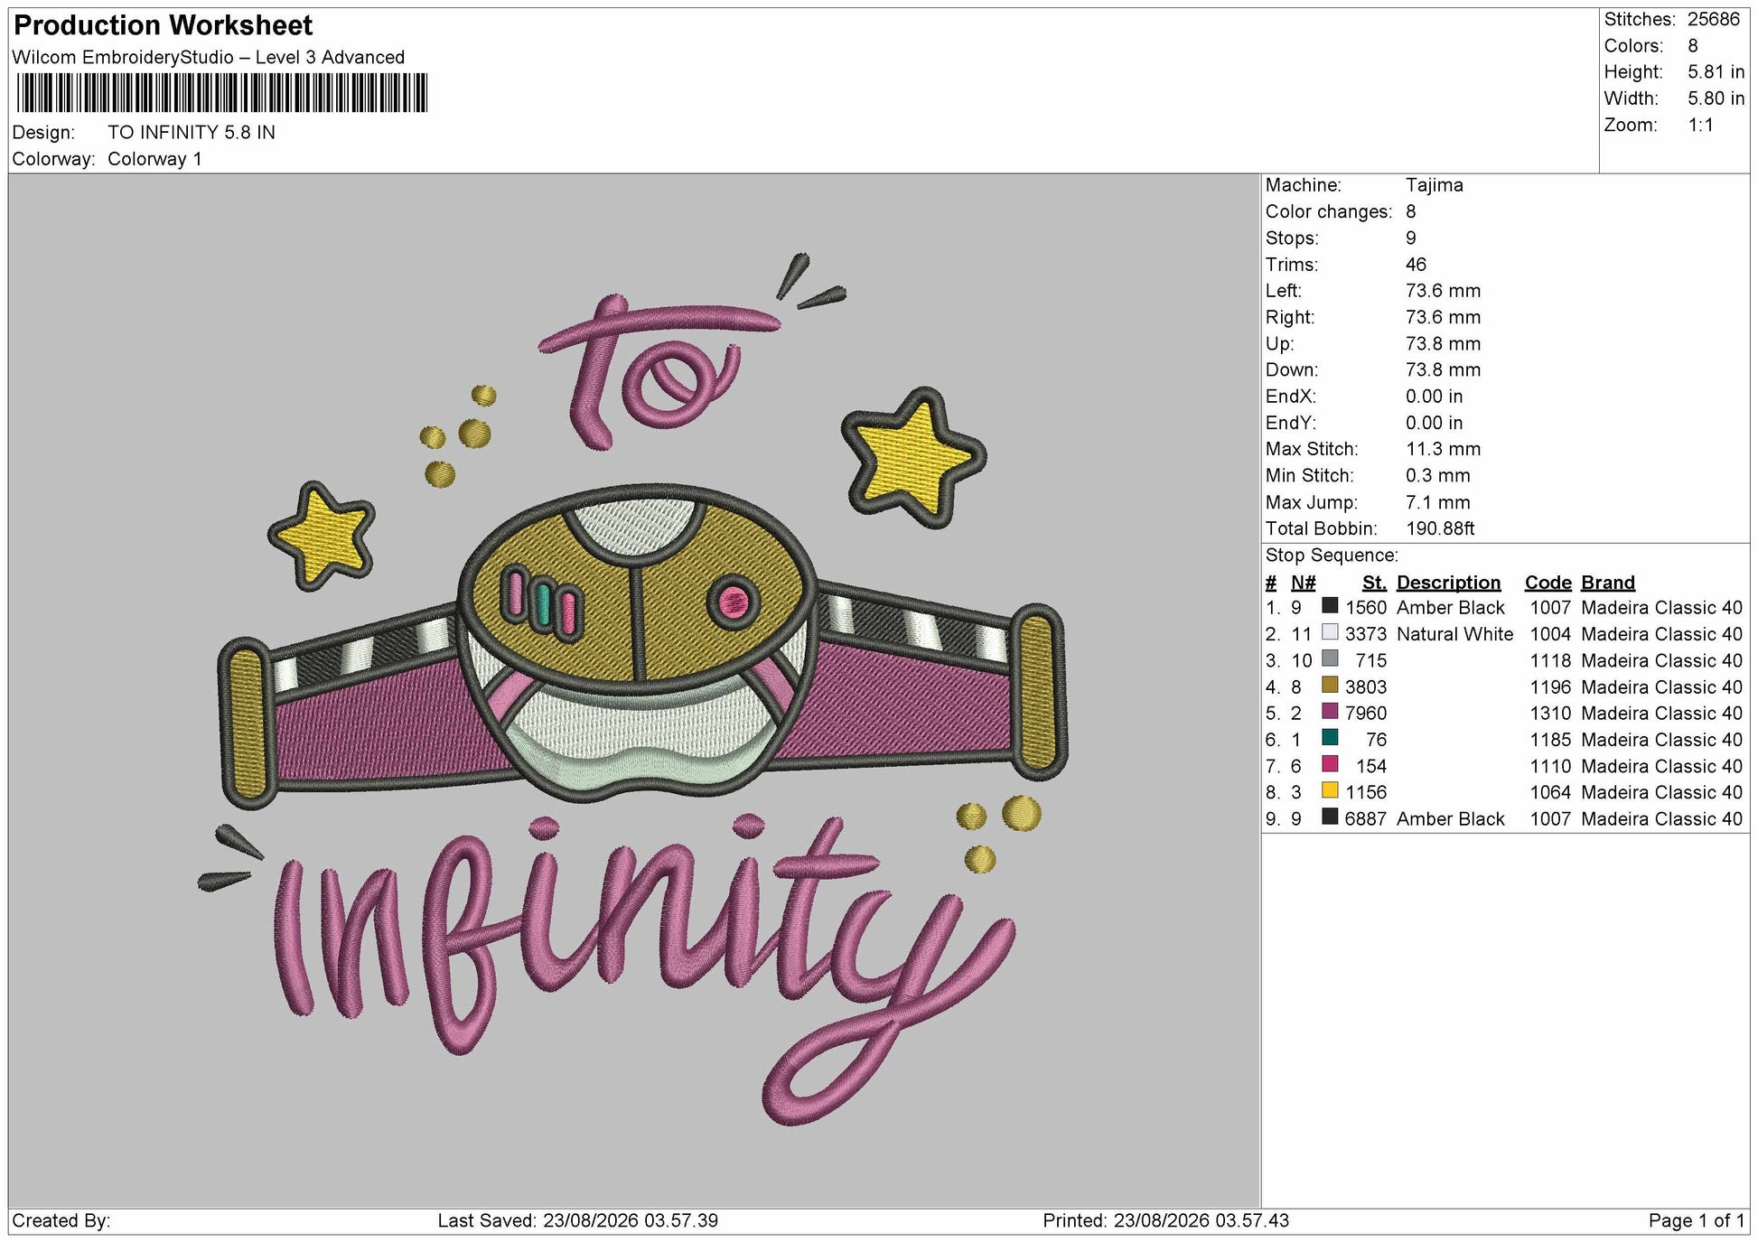The height and width of the screenshot is (1242, 1758).
Task: Click the Brand column header
Action: (x=1607, y=583)
